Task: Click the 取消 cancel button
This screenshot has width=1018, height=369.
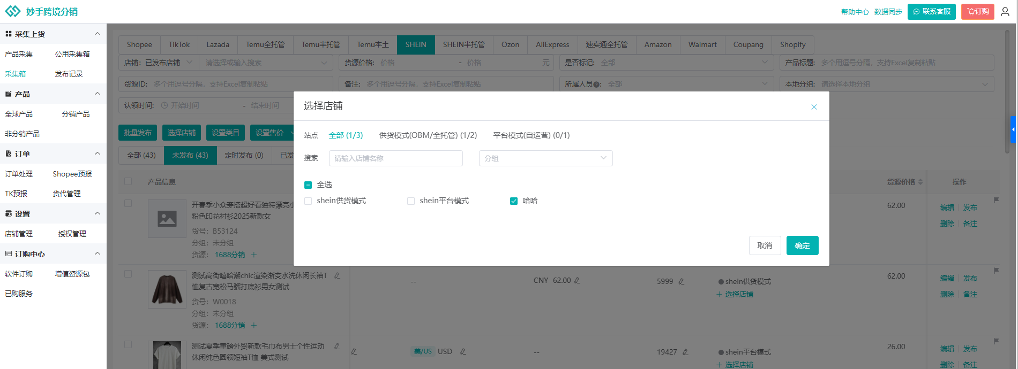Action: (x=765, y=245)
